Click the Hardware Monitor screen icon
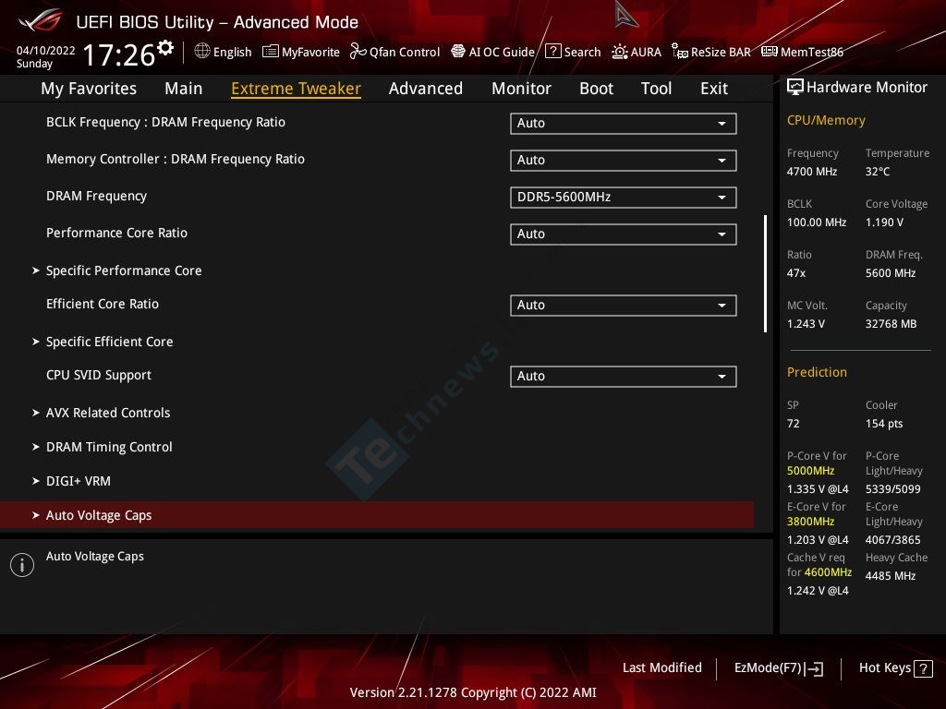The height and width of the screenshot is (709, 946). click(795, 88)
